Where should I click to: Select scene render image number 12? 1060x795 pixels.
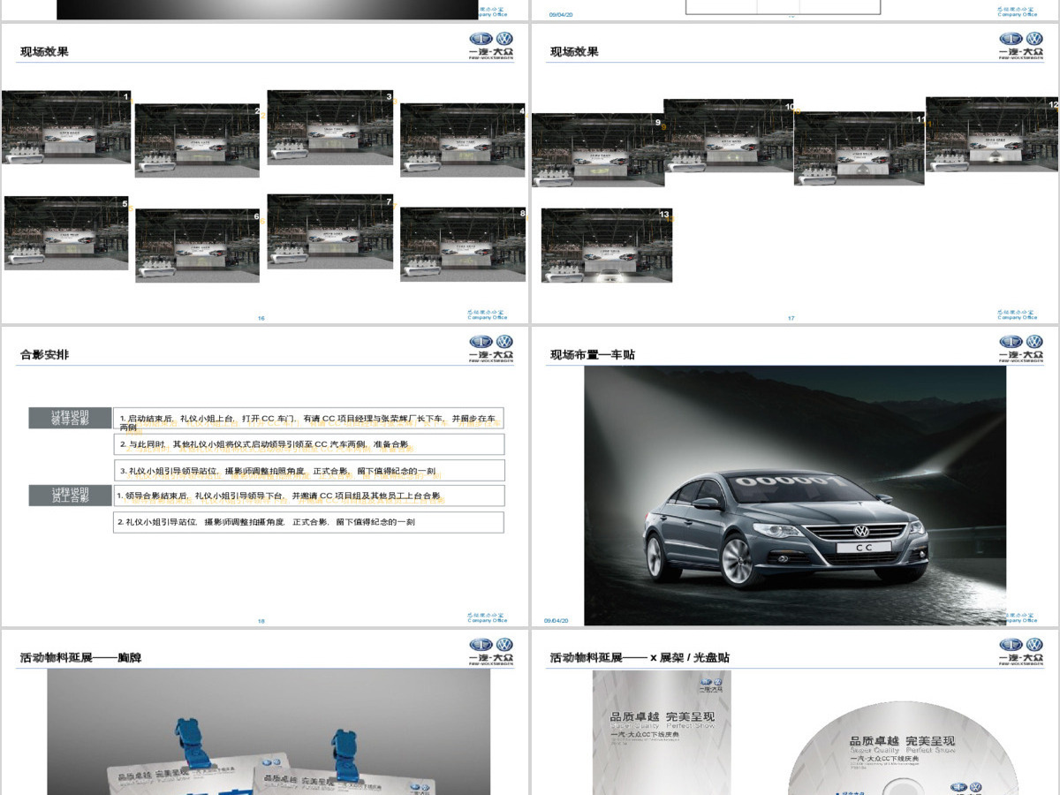[x=991, y=134]
